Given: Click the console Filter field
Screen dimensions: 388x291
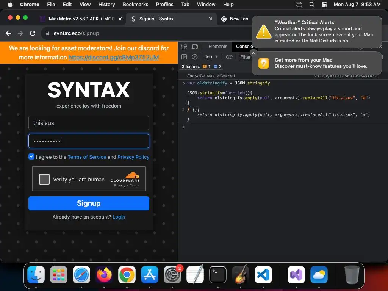Looking at the screenshot, I should coord(245,57).
